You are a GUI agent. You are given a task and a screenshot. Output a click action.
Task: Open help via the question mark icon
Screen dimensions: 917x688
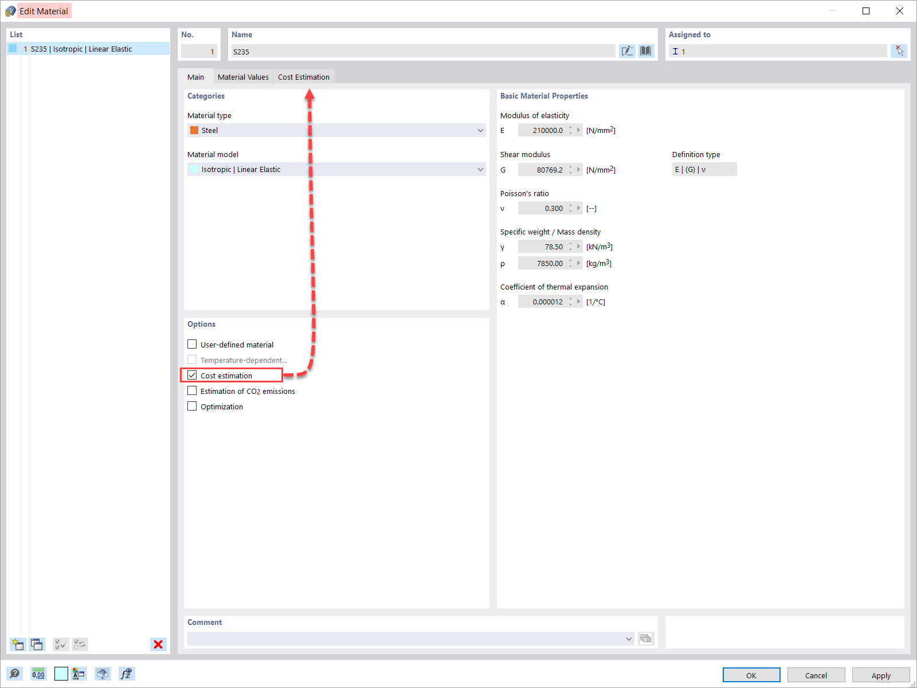pos(15,674)
